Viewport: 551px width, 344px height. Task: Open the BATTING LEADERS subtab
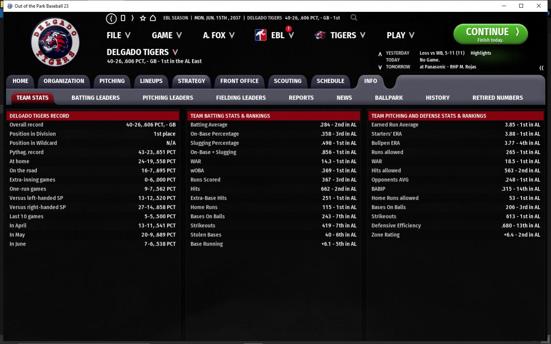(x=96, y=98)
